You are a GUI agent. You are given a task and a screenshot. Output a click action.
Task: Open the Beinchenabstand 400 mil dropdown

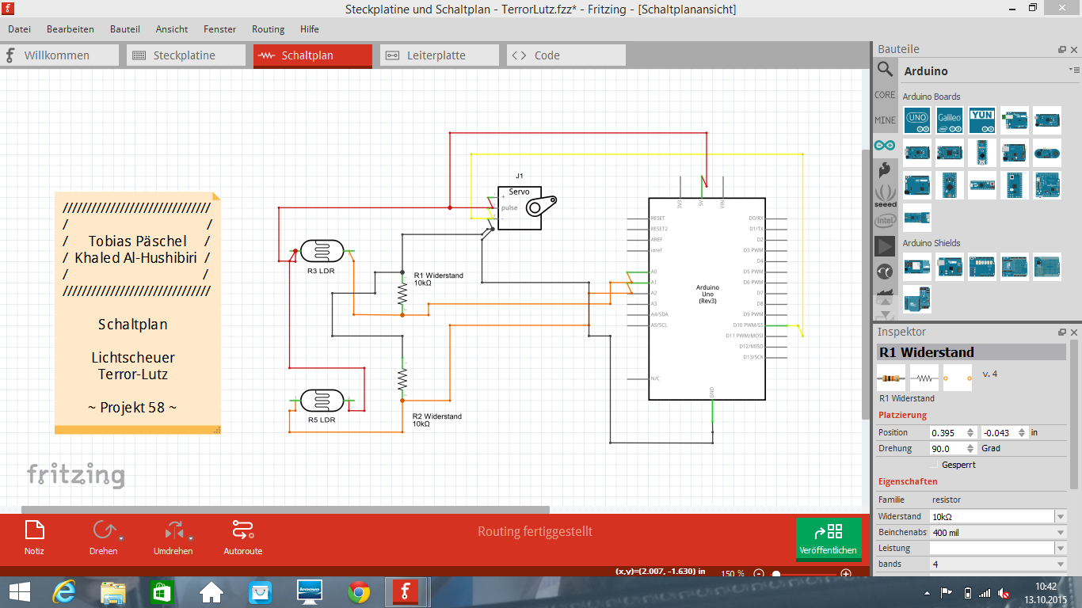1061,533
